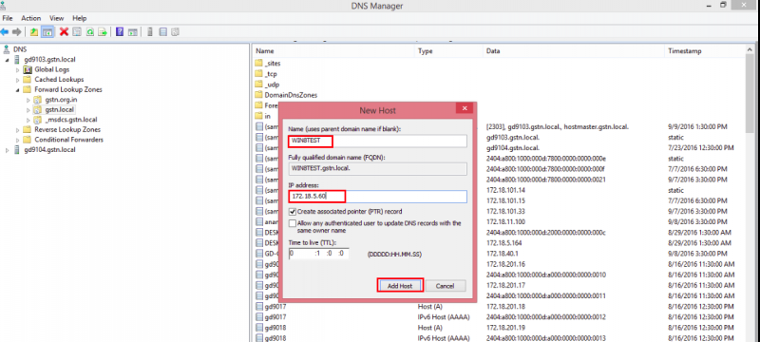Click the _sites folder icon in the list
The image size is (760, 342).
(259, 63)
